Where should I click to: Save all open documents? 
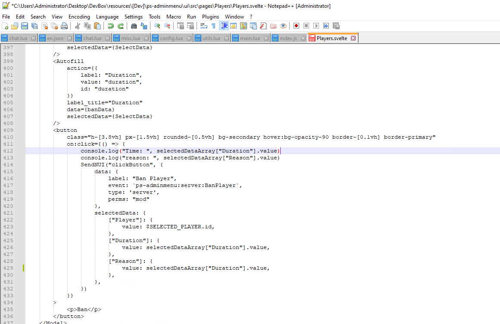[34, 26]
